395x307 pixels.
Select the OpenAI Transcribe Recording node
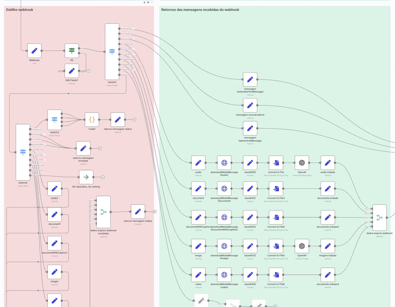click(302, 163)
